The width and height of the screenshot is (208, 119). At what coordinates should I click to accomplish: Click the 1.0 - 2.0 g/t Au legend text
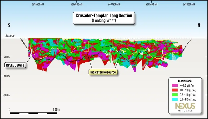pos(188,90)
